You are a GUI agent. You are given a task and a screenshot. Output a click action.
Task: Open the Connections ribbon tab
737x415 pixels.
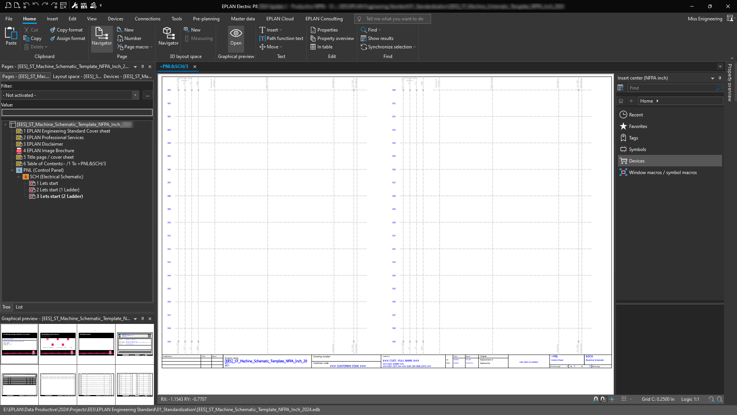click(x=147, y=19)
